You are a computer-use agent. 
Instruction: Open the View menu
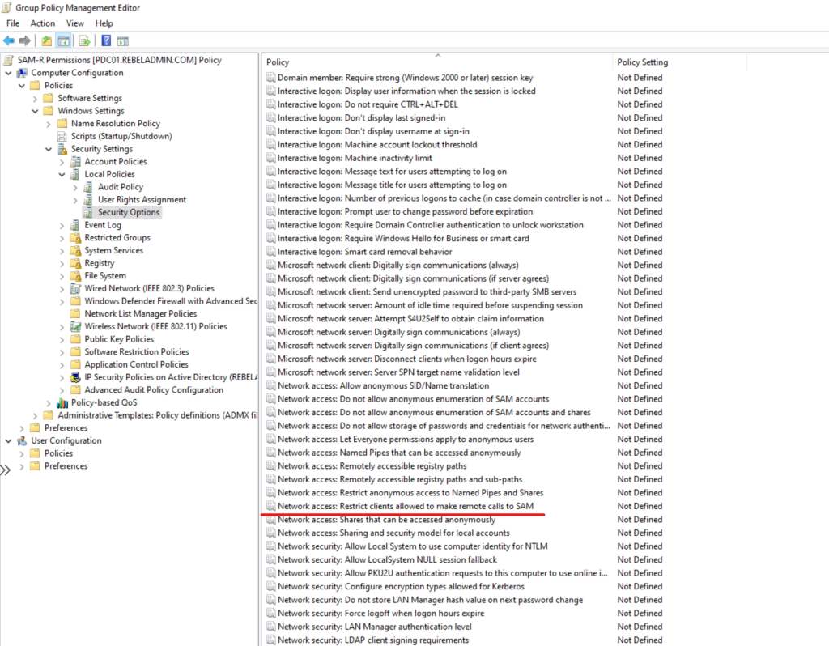point(74,23)
